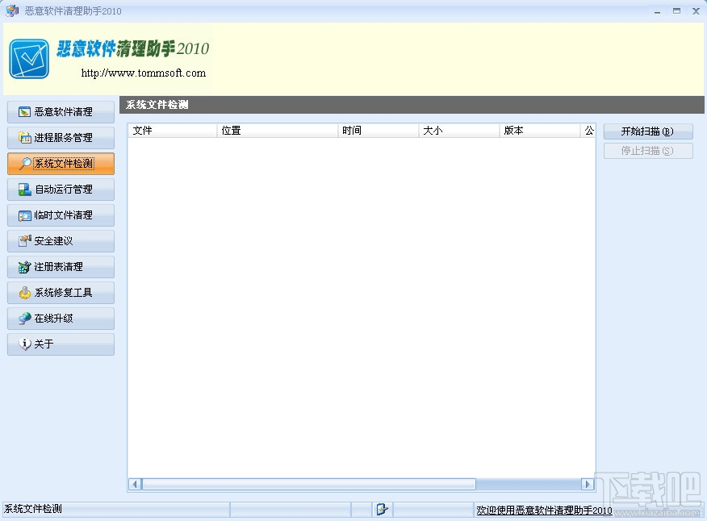This screenshot has width=707, height=521.
Task: Click the 安全建议 sidebar icon
Action: (x=24, y=241)
